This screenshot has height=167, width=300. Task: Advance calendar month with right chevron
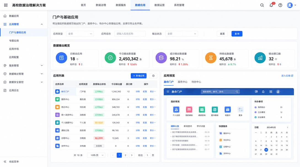pos(287,127)
